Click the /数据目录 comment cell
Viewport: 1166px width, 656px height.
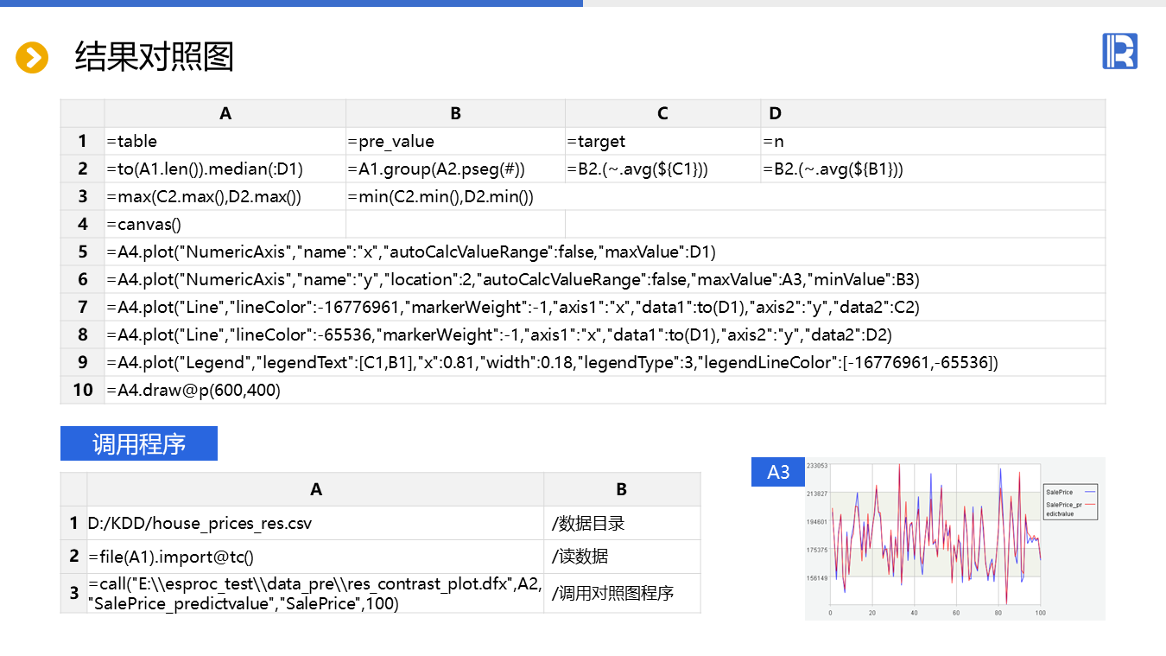click(622, 523)
